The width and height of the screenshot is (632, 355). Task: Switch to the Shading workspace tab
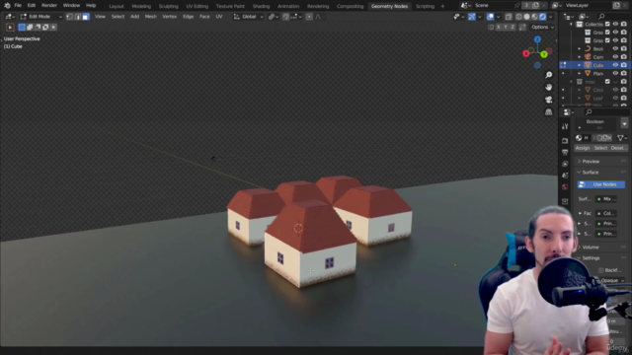(261, 7)
